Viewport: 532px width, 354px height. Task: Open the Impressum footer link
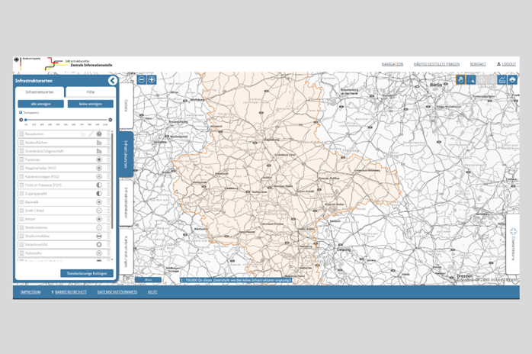[30, 291]
